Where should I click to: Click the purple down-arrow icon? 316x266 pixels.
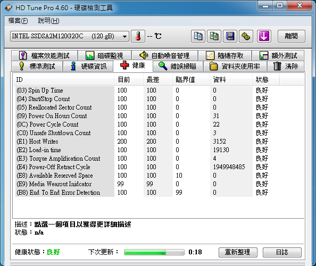coord(264,36)
